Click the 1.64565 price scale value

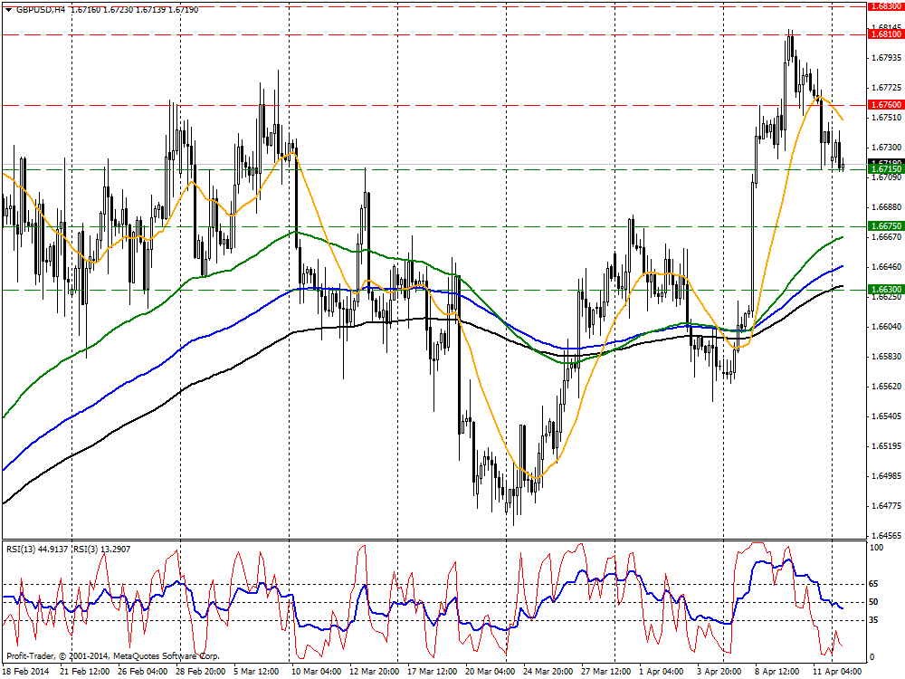(x=884, y=536)
